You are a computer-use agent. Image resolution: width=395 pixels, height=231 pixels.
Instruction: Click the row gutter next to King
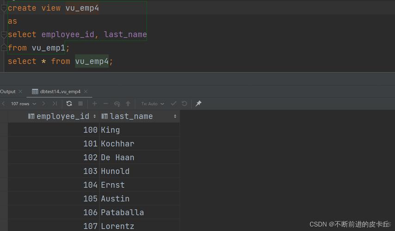click(4, 130)
